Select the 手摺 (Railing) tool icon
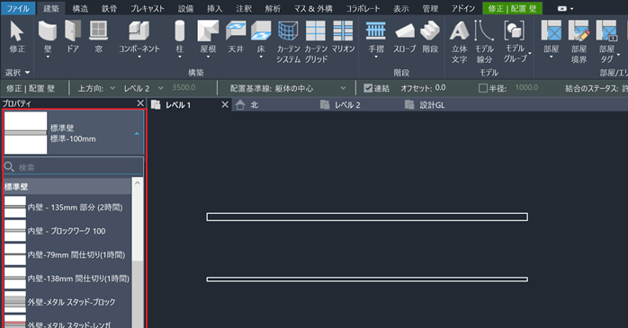This screenshot has width=628, height=328. tap(376, 31)
